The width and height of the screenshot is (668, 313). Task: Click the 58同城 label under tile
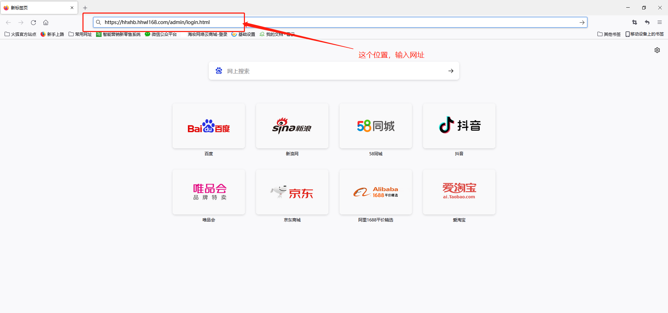coord(376,154)
